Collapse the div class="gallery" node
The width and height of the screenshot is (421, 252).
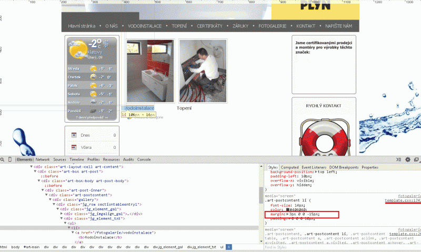[50, 199]
